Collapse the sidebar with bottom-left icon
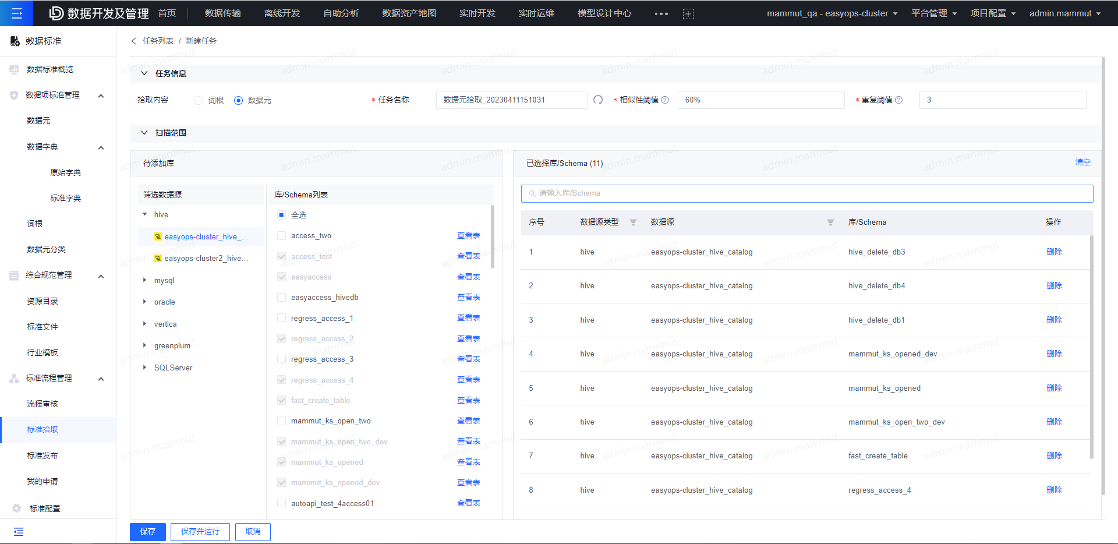The height and width of the screenshot is (544, 1118). [19, 531]
